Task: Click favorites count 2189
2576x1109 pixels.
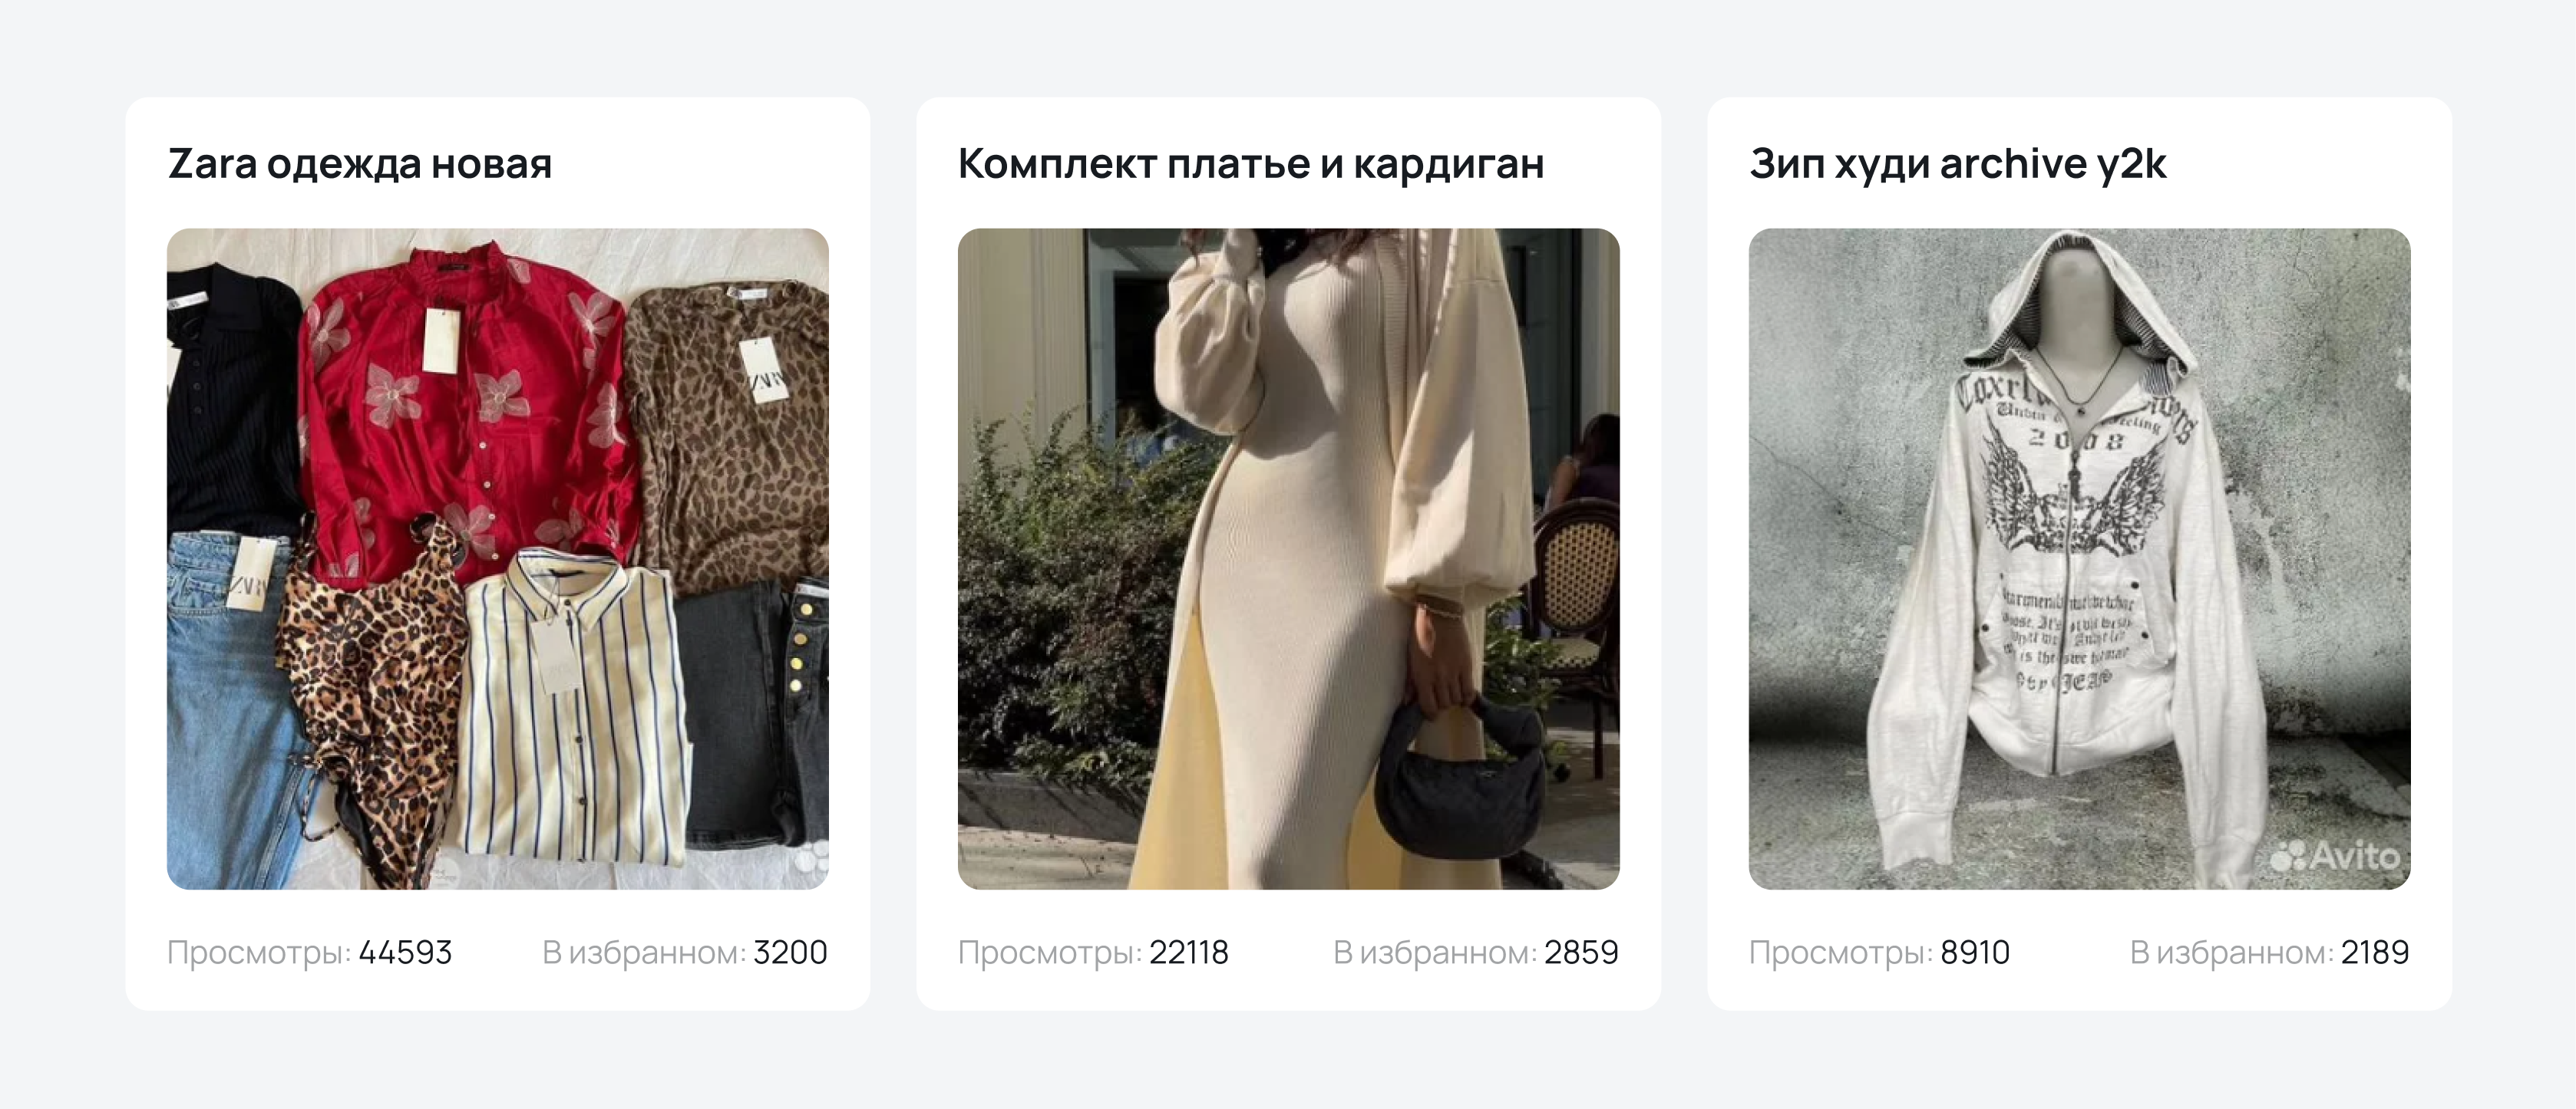Action: pos(2375,952)
